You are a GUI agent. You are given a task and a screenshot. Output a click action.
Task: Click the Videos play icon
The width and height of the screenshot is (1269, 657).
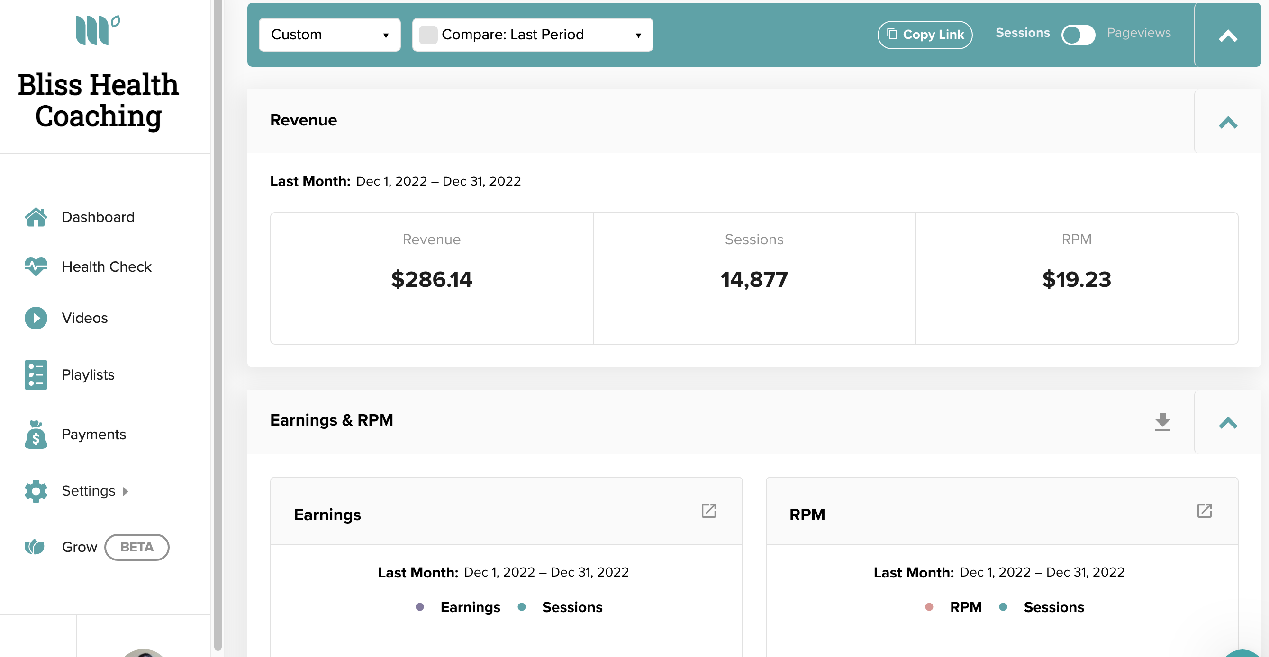pos(36,318)
